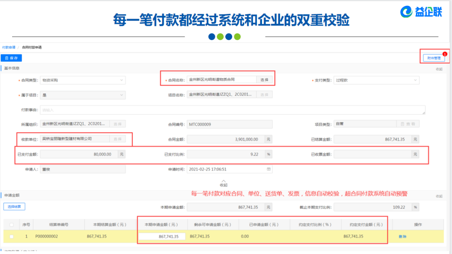
Task: Collapse 基本信息 section via 收起
Action: pyautogui.click(x=439, y=69)
